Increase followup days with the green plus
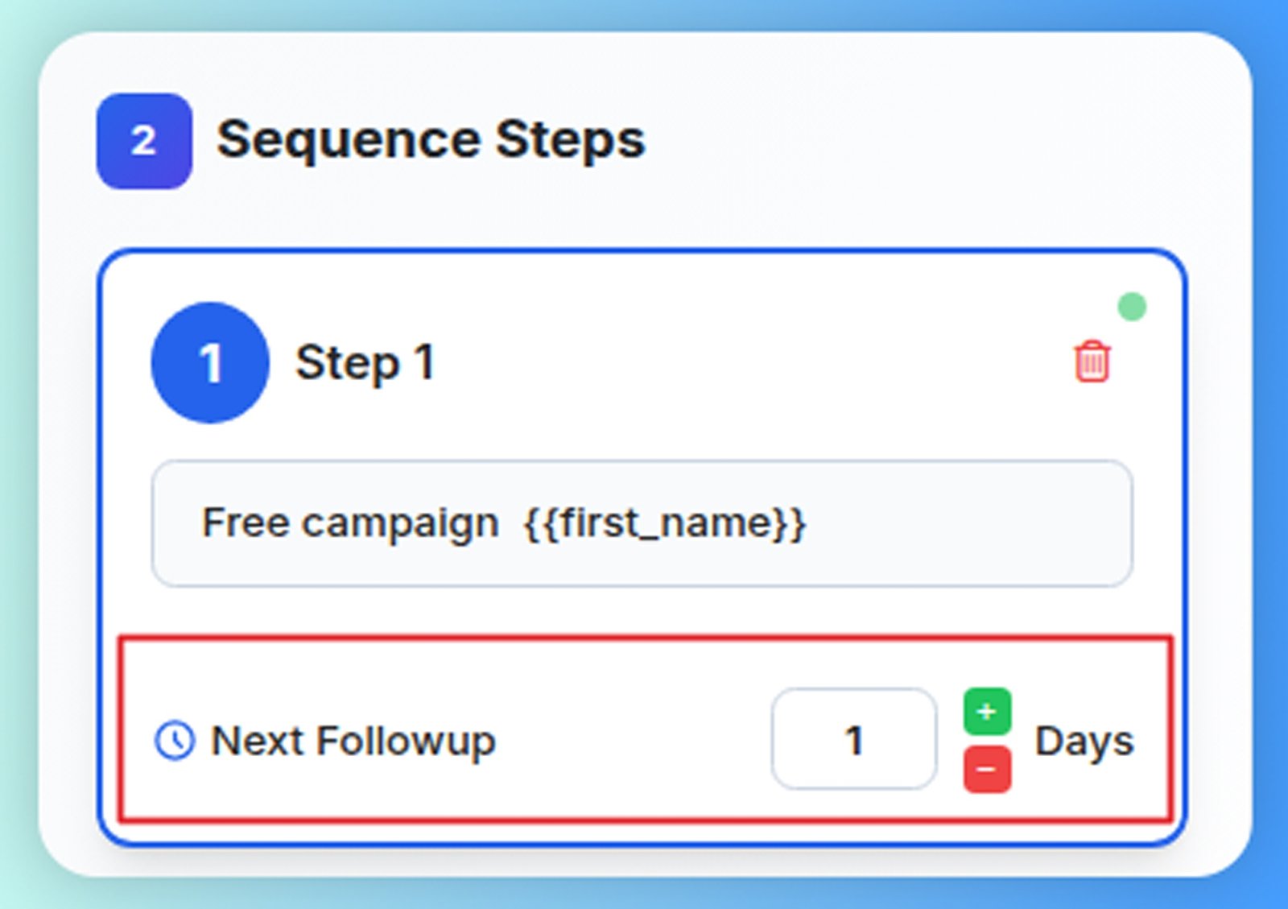The image size is (1288, 909). coord(987,712)
